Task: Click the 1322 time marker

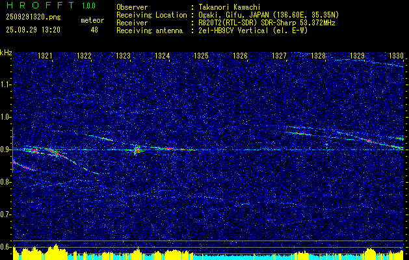Action: pos(85,56)
